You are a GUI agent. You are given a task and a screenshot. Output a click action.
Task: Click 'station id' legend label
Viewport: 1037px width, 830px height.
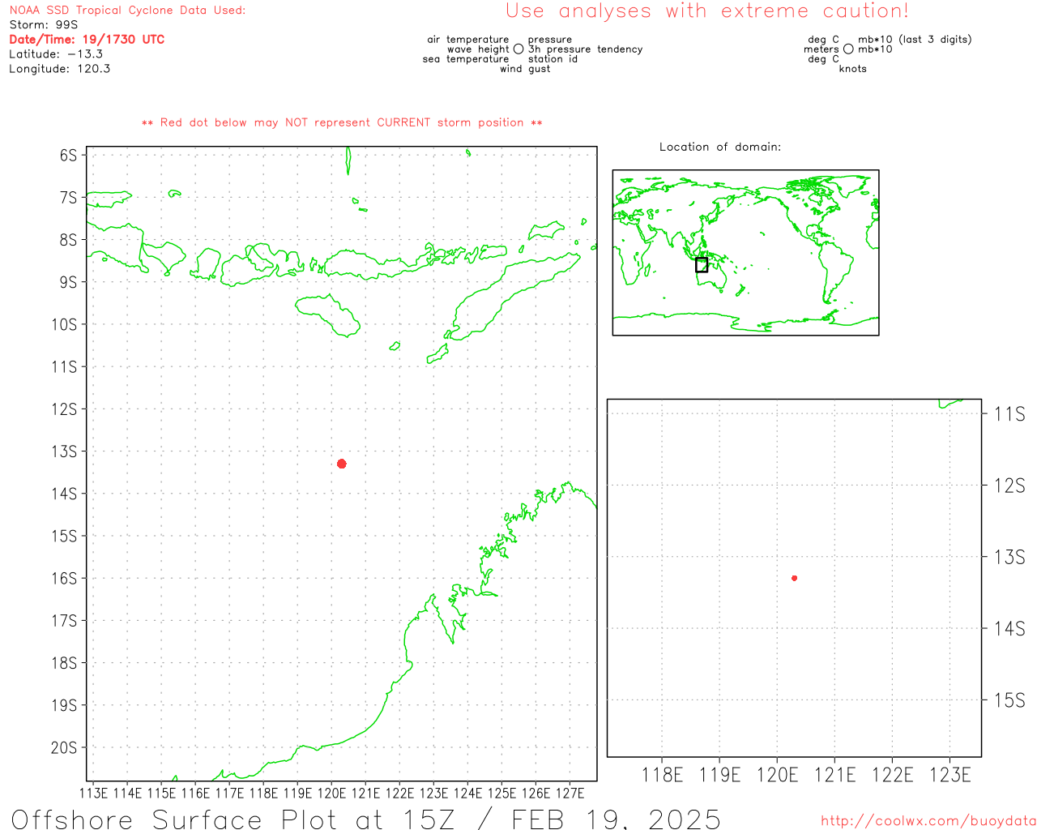tap(553, 58)
